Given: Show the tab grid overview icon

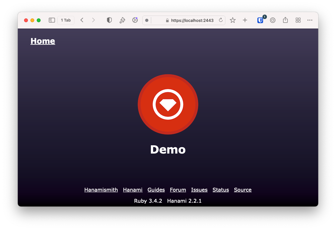Looking at the screenshot, I should [298, 20].
